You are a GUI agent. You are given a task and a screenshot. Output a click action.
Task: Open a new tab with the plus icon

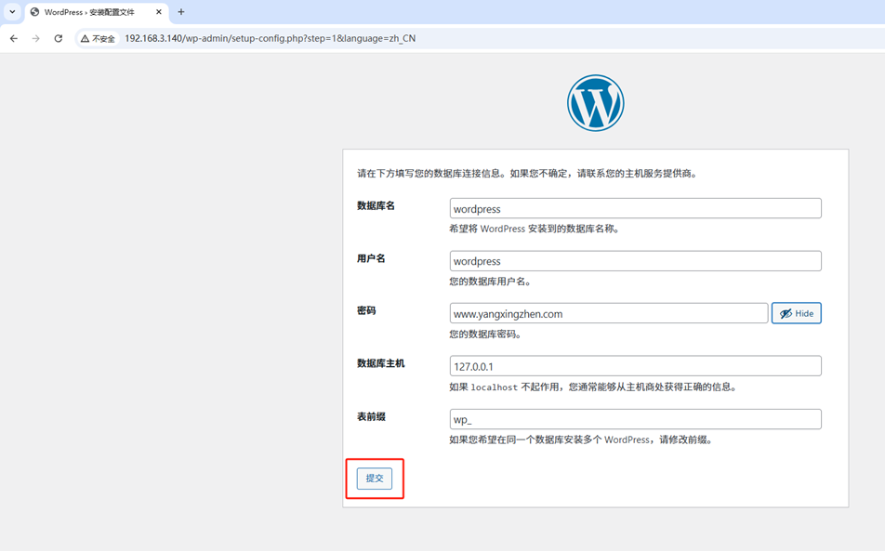[x=181, y=12]
